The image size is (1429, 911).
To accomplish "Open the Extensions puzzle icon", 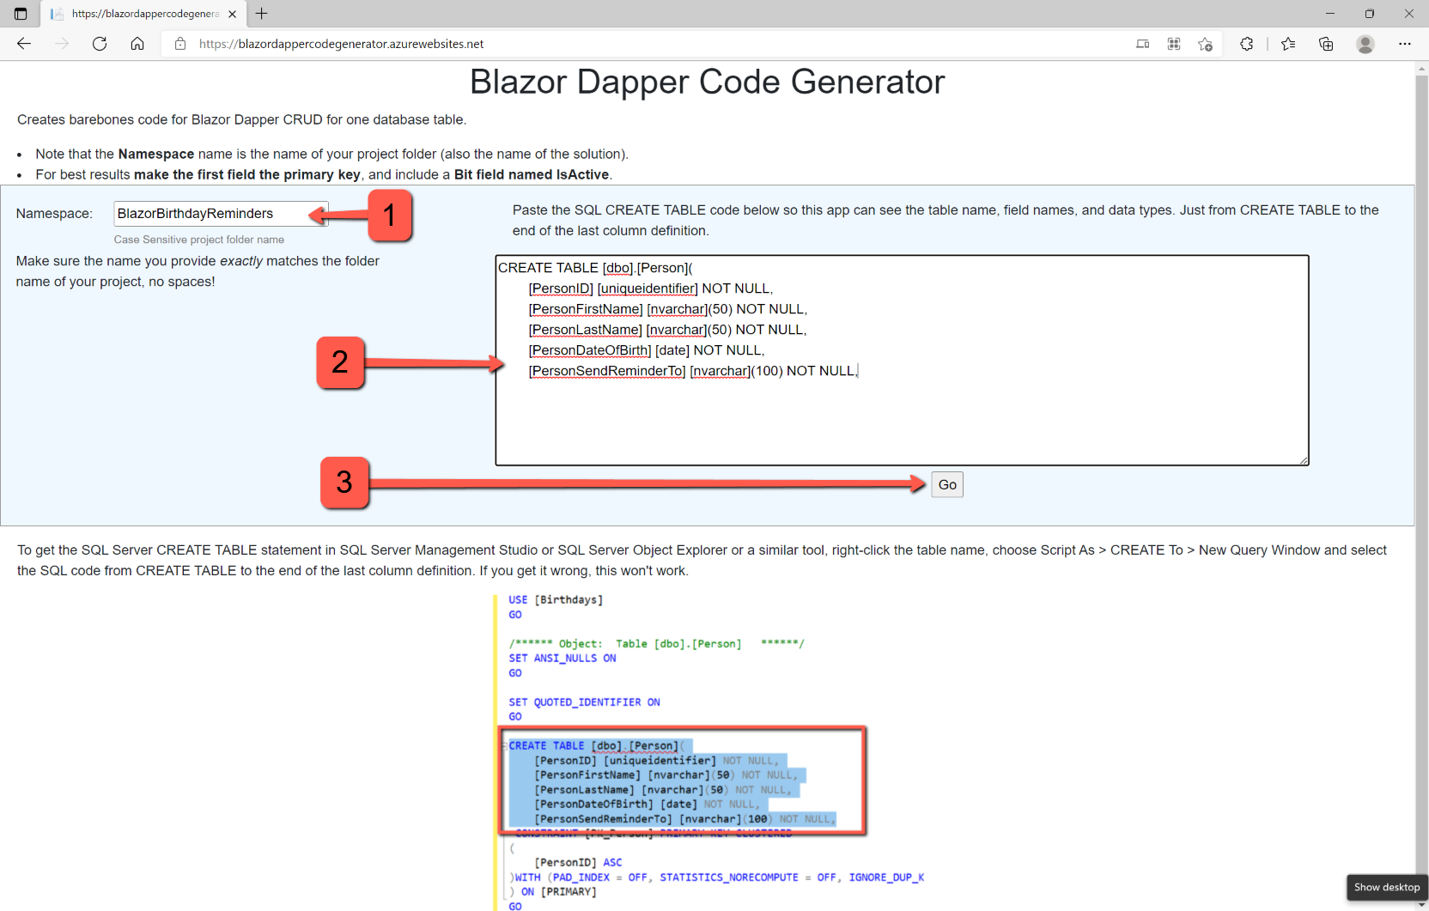I will 1246,44.
